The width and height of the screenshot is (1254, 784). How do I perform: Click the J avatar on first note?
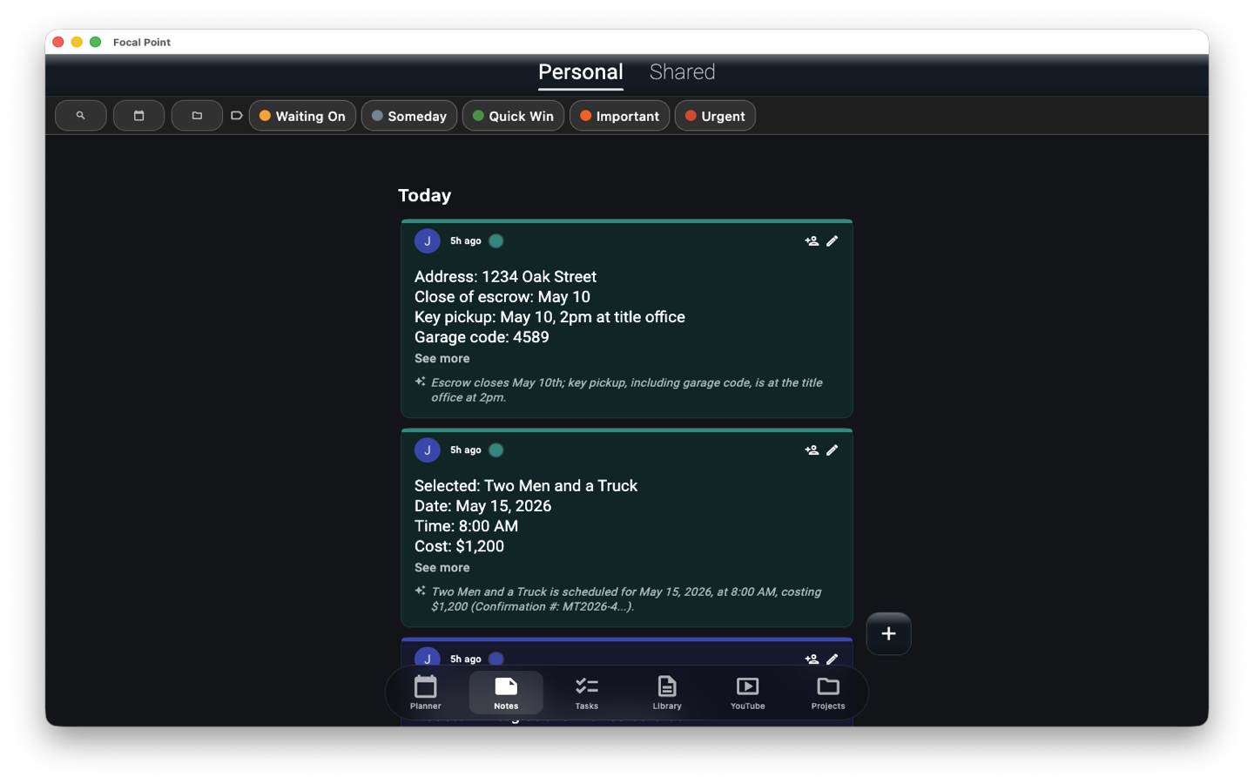click(427, 241)
